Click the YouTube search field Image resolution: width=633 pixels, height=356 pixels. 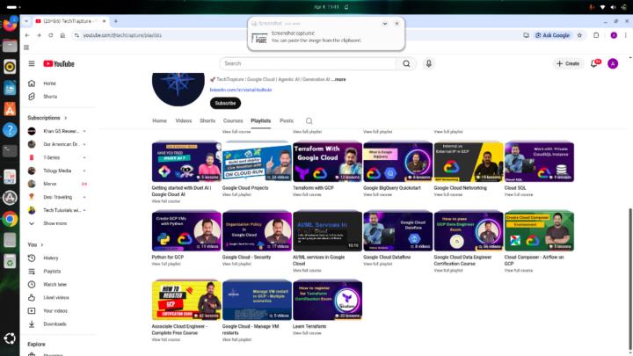click(x=309, y=63)
